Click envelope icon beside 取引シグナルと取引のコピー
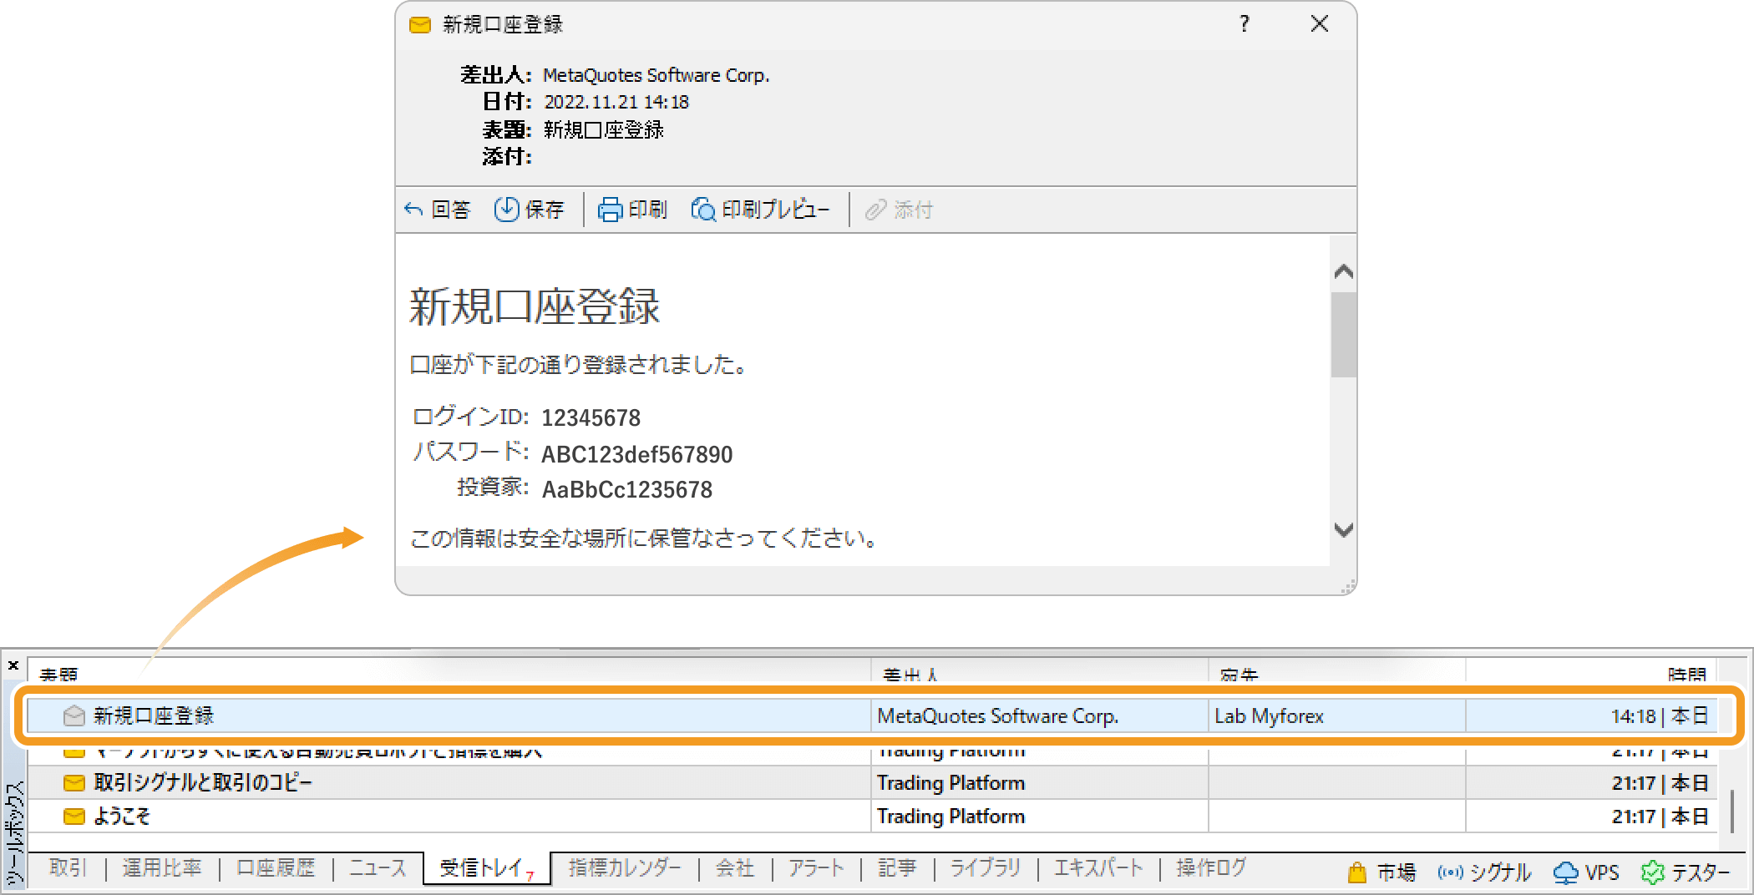Screen dimensions: 1754x895 pos(74,782)
